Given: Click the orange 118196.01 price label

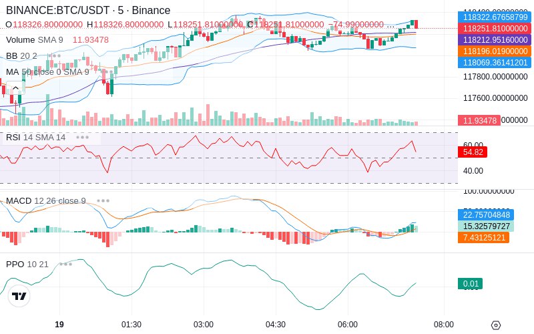Looking at the screenshot, I should point(495,51).
